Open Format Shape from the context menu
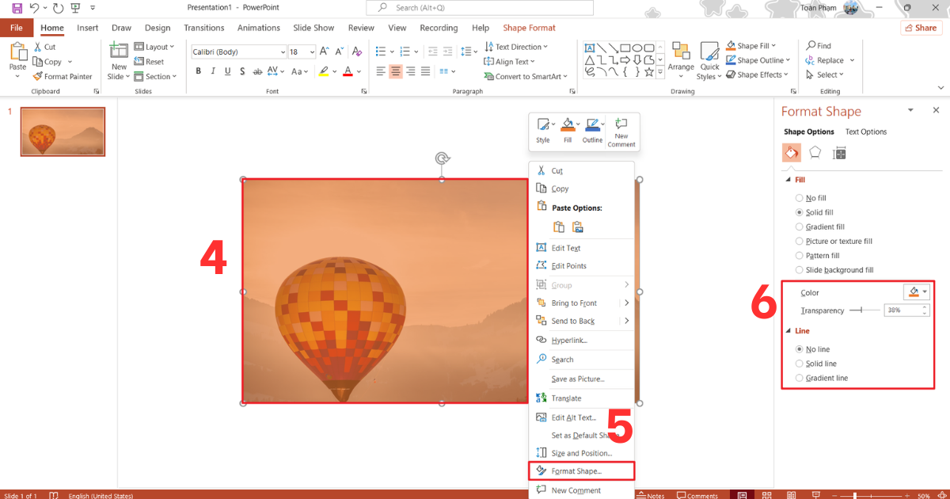This screenshot has width=950, height=499. point(576,470)
